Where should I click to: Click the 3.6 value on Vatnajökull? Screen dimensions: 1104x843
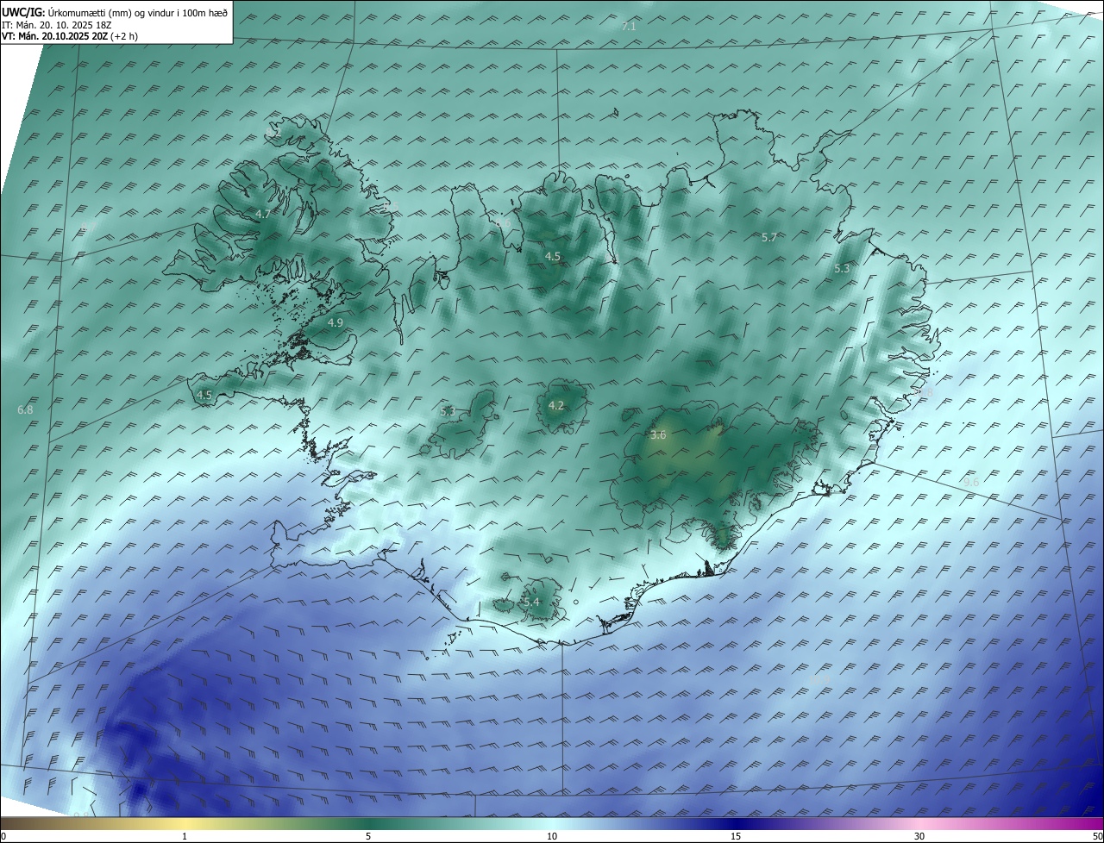[x=658, y=435]
